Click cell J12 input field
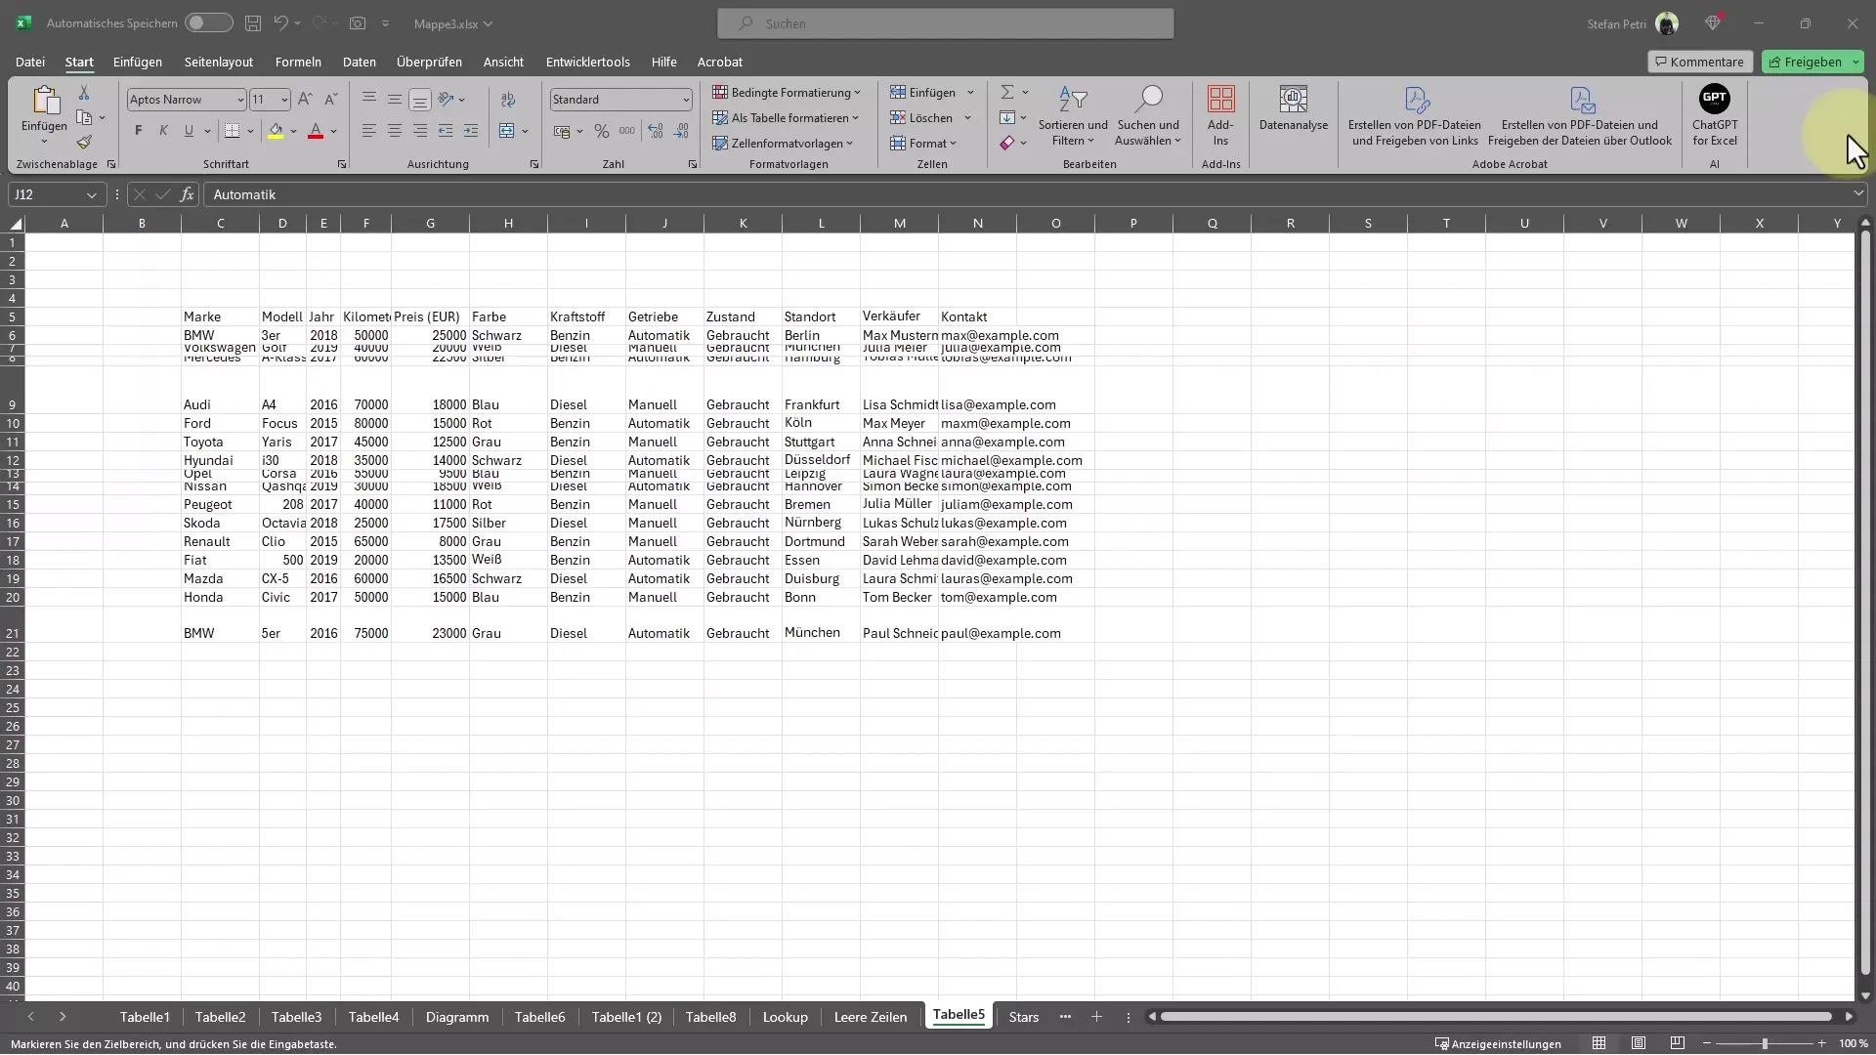This screenshot has width=1876, height=1055. tap(664, 460)
